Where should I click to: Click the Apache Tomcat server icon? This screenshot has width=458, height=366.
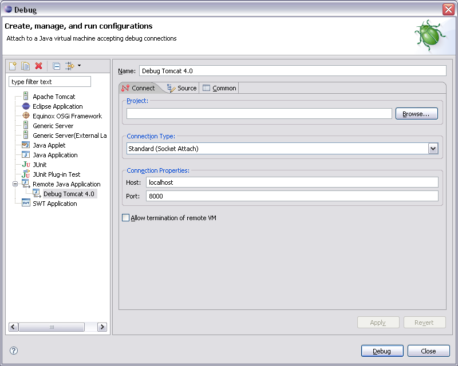(x=26, y=96)
